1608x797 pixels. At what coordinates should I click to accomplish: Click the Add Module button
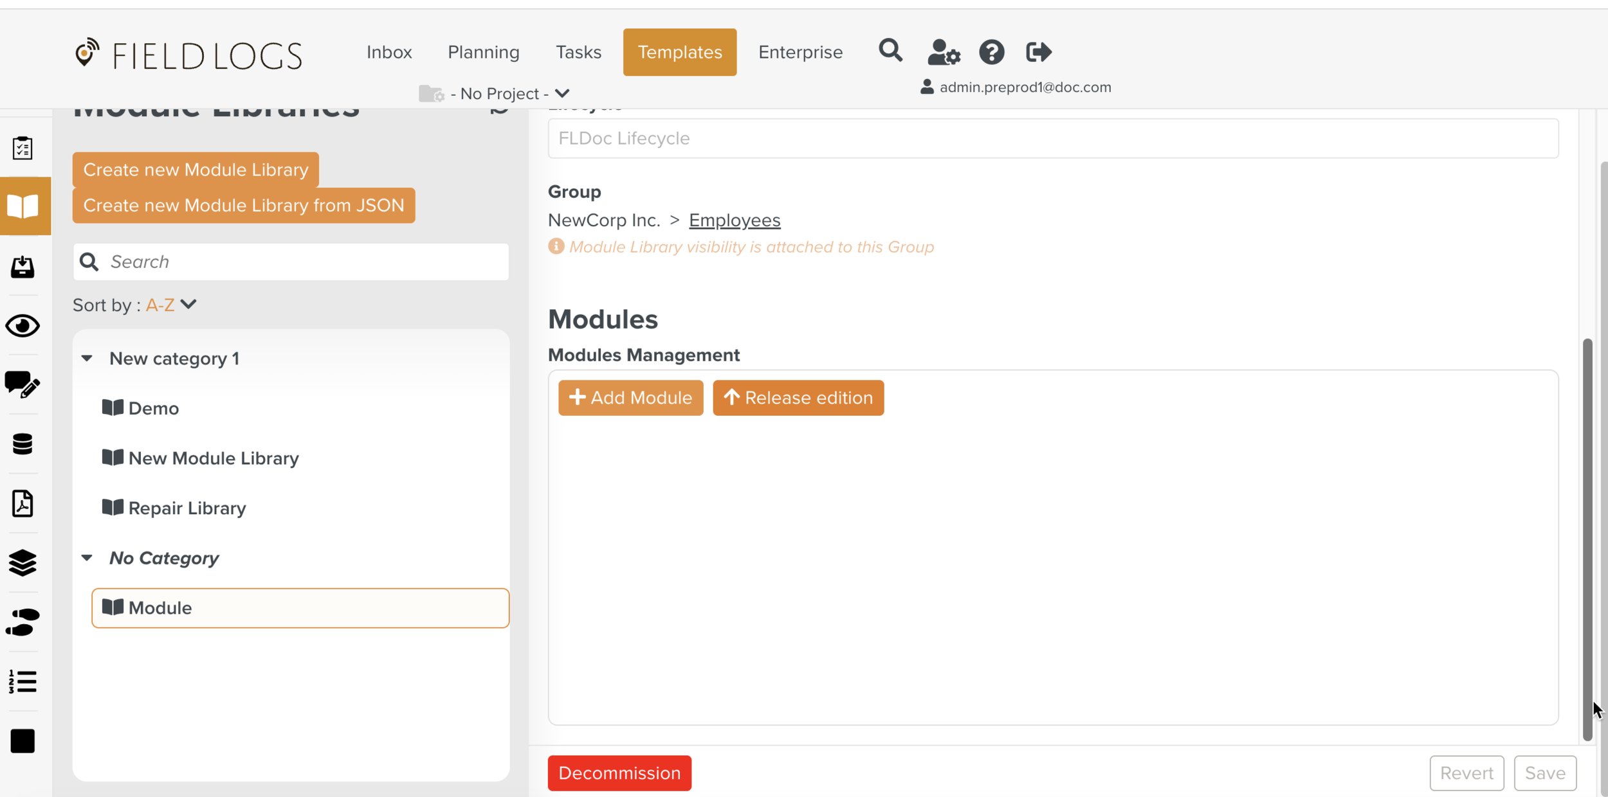coord(630,398)
